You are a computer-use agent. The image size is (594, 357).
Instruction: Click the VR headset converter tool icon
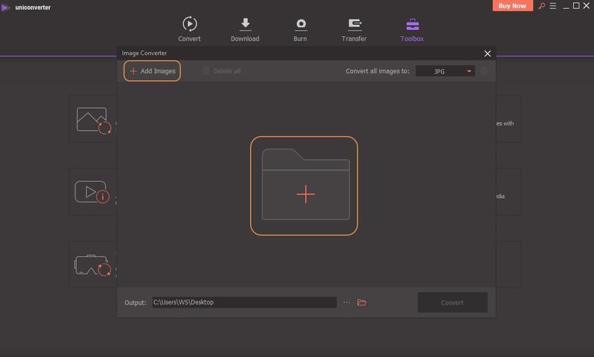coord(92,265)
